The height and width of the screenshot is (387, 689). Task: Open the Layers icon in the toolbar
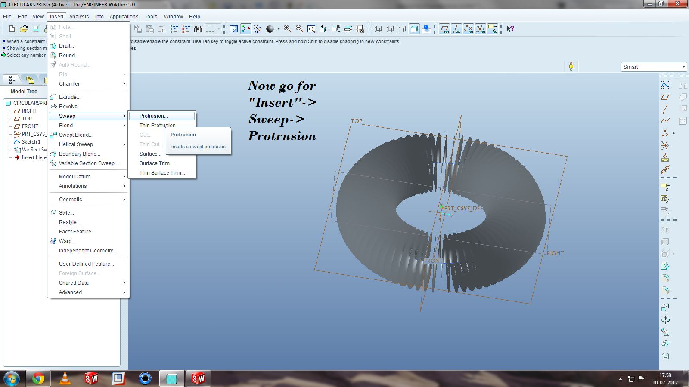tap(348, 29)
